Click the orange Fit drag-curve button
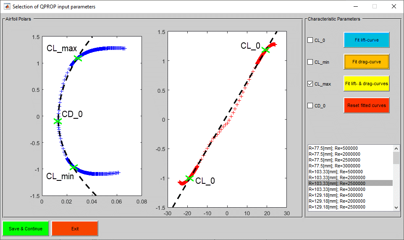Screen dimensions: 404x240 click(366, 62)
